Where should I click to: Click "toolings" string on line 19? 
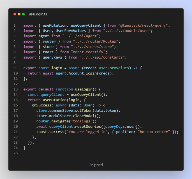pyautogui.click(x=82, y=121)
